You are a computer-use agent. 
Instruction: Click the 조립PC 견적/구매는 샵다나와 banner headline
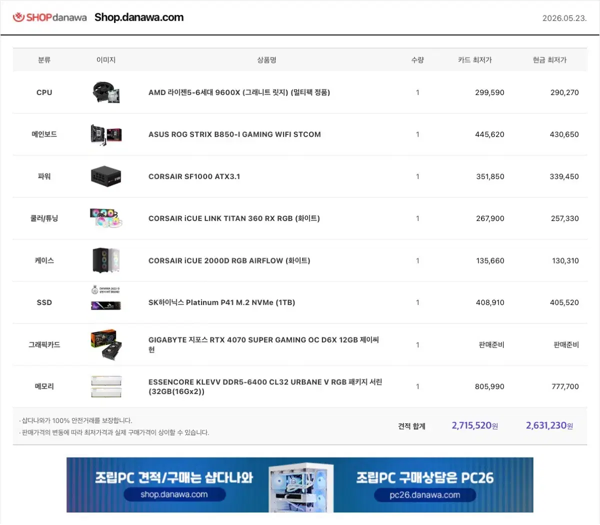[174, 477]
